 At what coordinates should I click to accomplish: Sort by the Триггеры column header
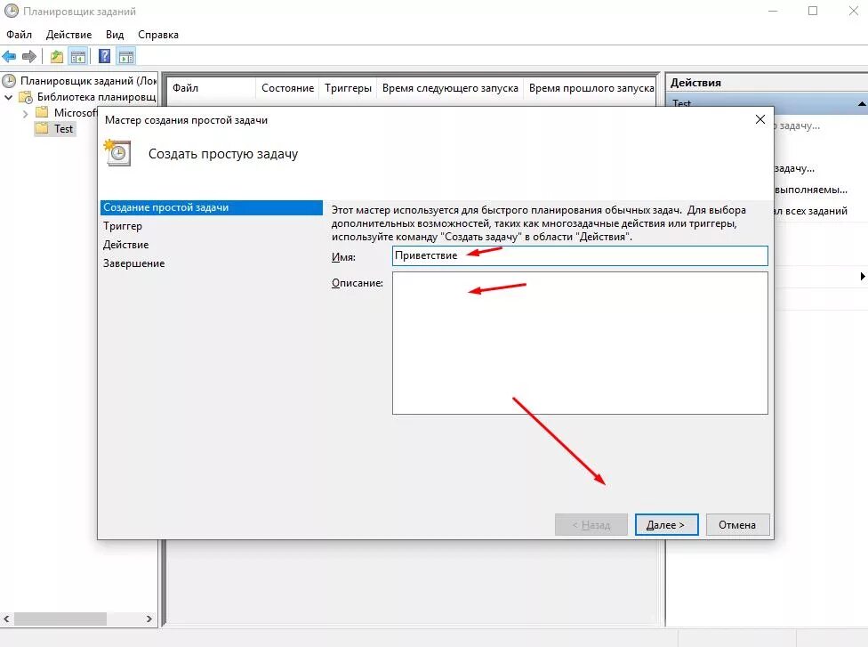(x=348, y=88)
